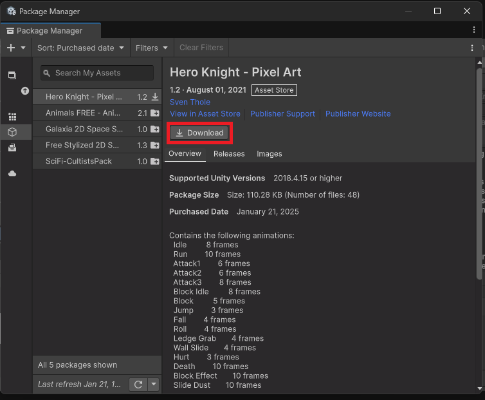Open View in Asset Store link
485x400 pixels.
tap(205, 114)
